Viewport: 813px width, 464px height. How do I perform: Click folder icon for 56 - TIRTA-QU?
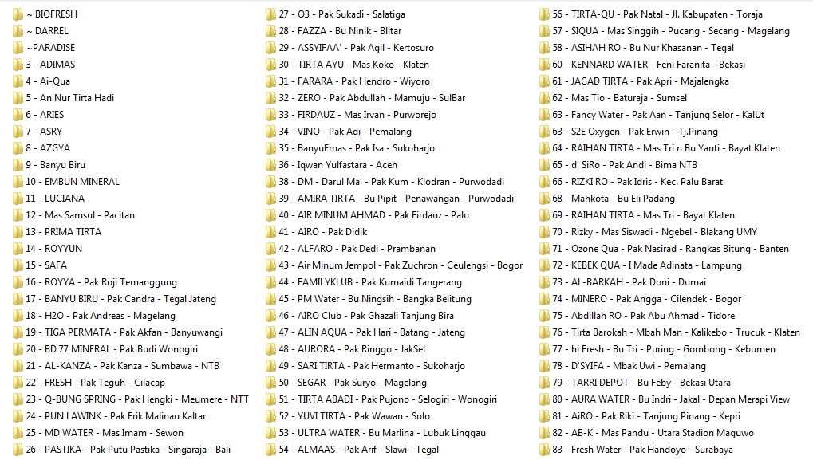click(x=544, y=14)
